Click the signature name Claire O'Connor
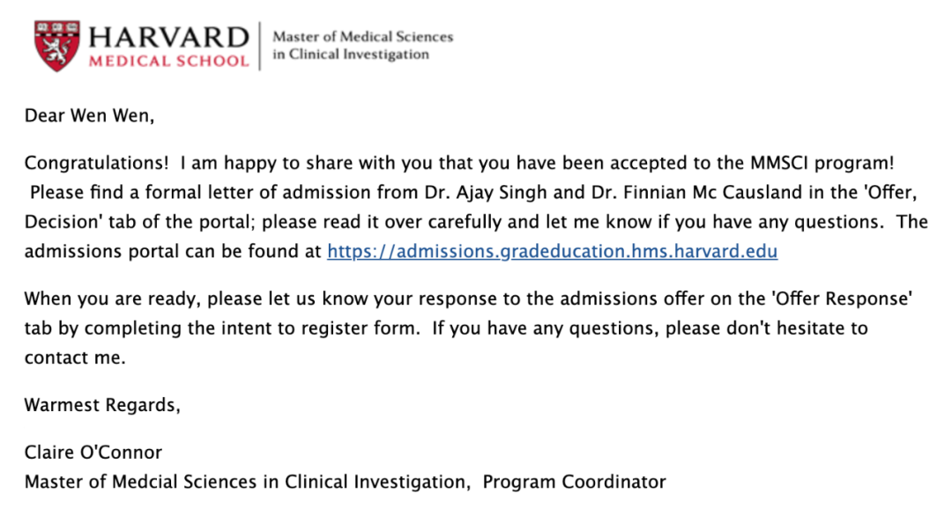The image size is (952, 516). [x=93, y=453]
